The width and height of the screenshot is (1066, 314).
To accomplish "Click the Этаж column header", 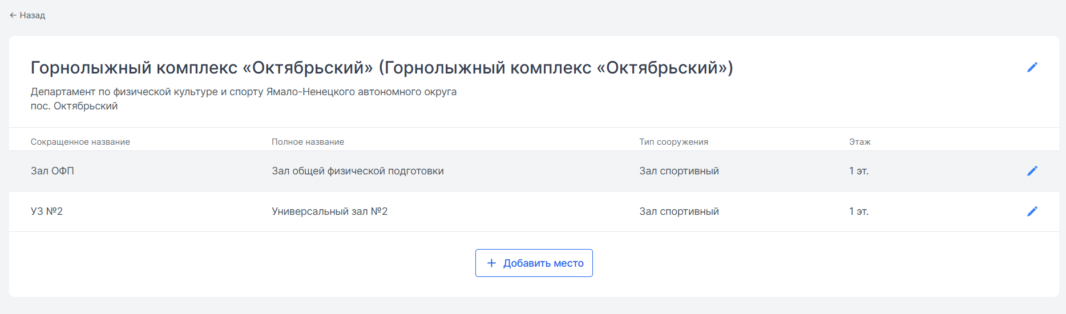I will coord(859,142).
